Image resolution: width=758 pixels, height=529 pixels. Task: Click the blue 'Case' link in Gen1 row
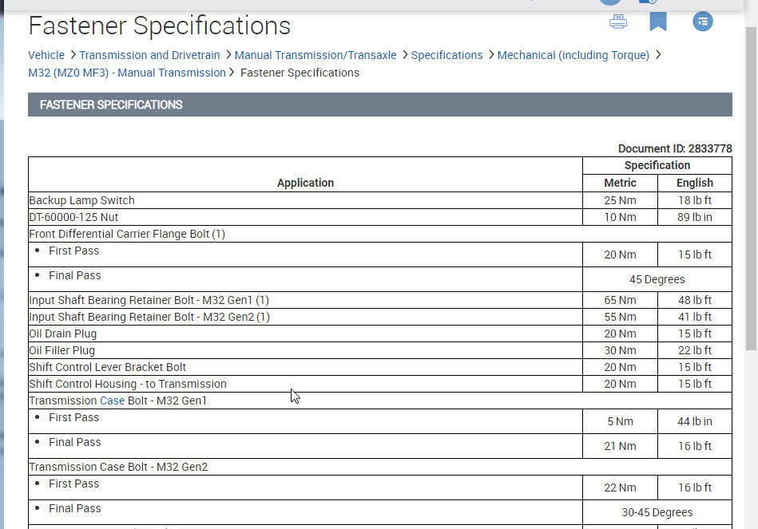[x=111, y=401]
